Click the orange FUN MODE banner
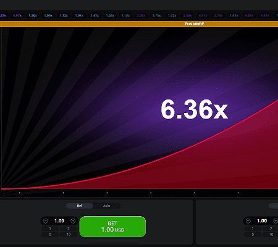The width and height of the screenshot is (278, 247). tap(139, 24)
